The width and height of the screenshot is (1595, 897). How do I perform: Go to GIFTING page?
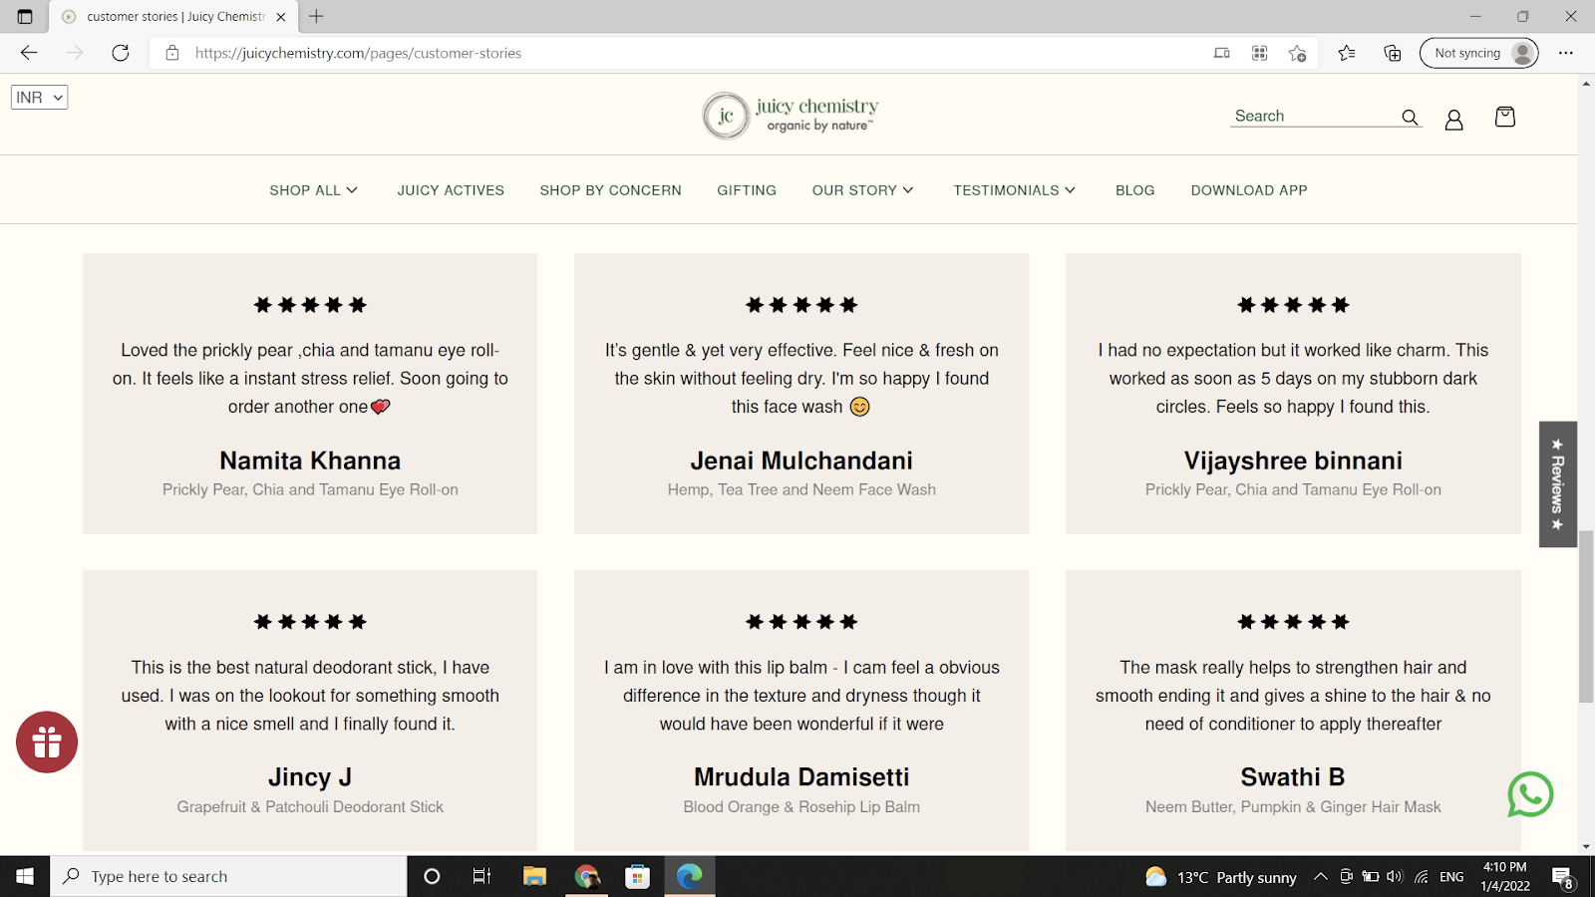(x=747, y=190)
